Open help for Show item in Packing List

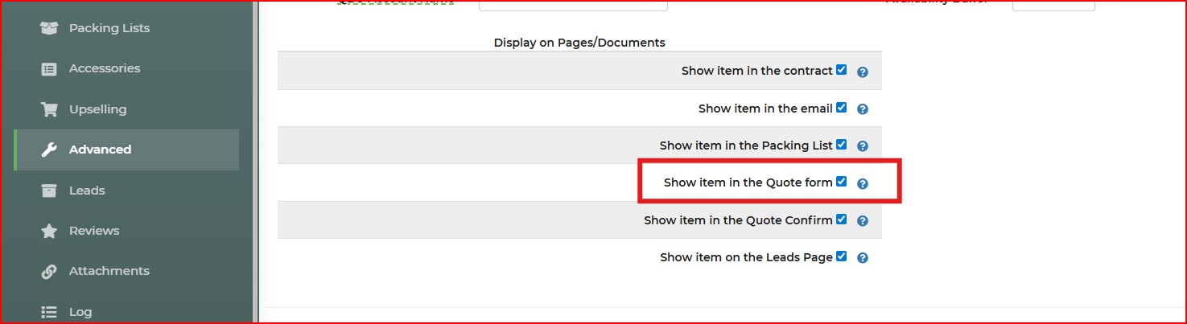pos(863,146)
